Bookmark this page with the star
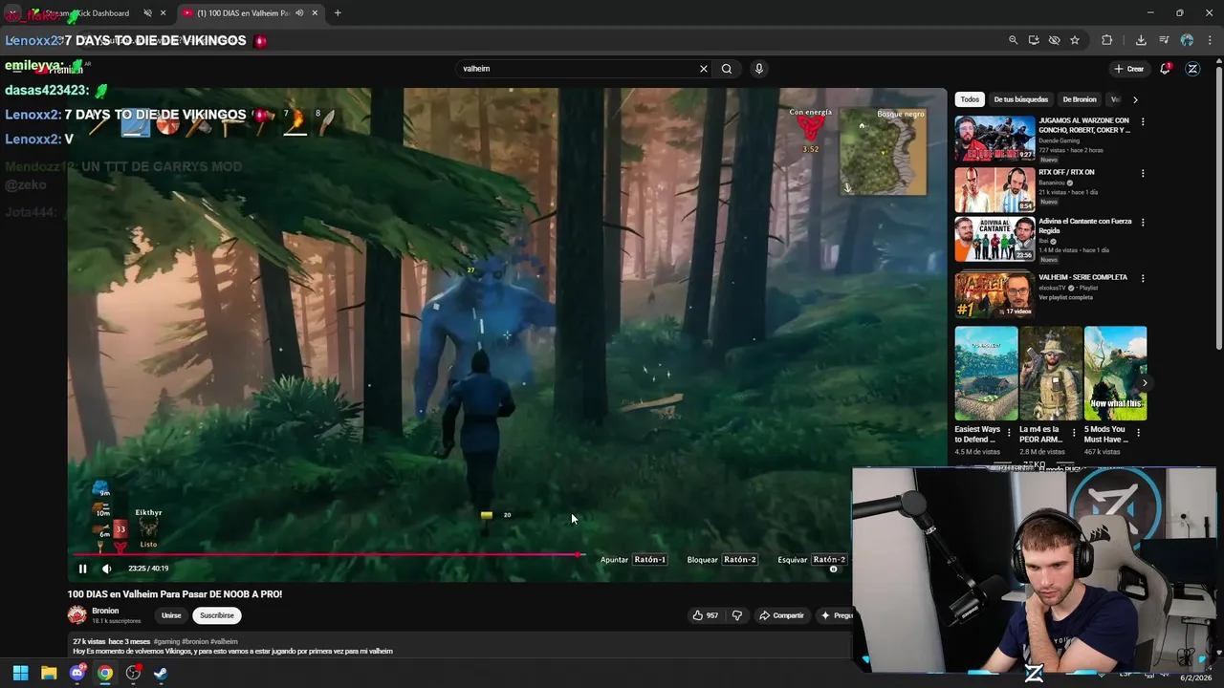Image resolution: width=1224 pixels, height=688 pixels. [1075, 40]
